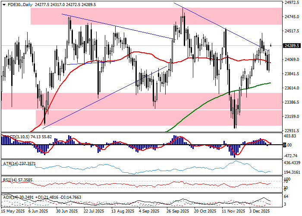Click the 11 Nov 2025 date label
Image resolution: width=302 pixels, height=216 pixels.
coord(233,212)
